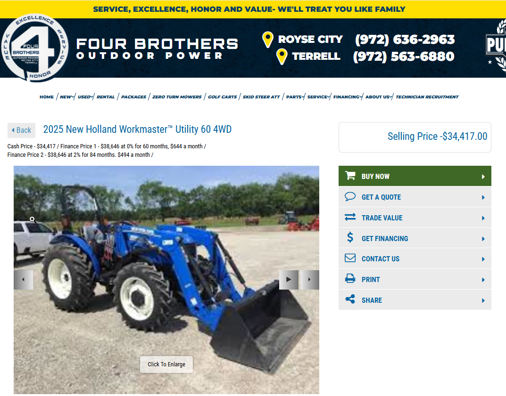Viewport: 506px width, 396px height.
Task: Click the envelope Contact Us icon
Action: click(x=350, y=258)
